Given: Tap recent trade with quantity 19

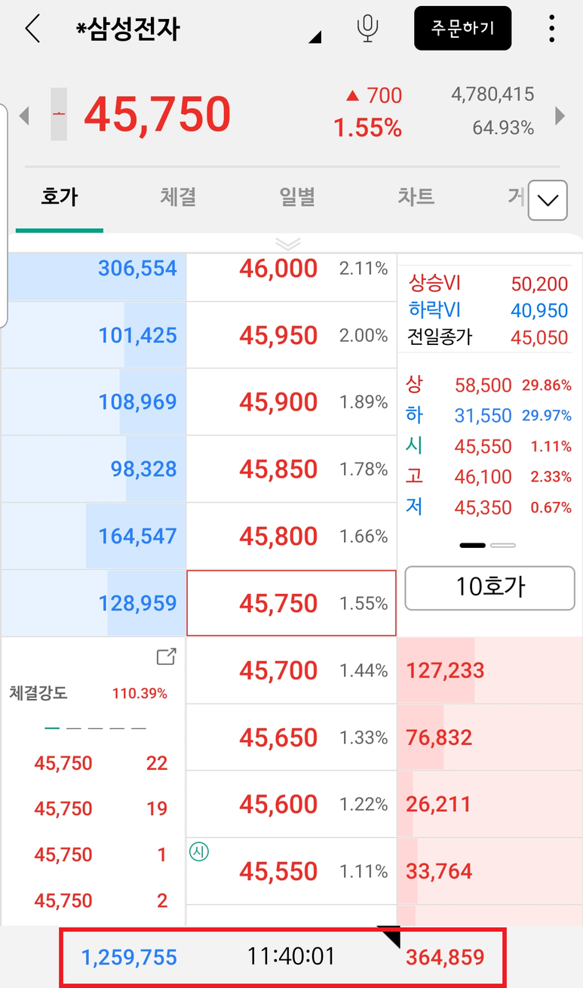Looking at the screenshot, I should (100, 809).
